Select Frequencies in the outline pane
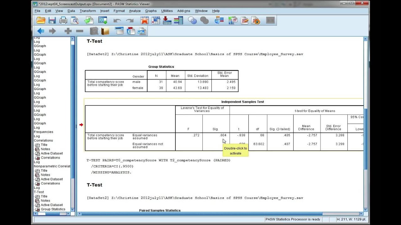 pos(44,132)
